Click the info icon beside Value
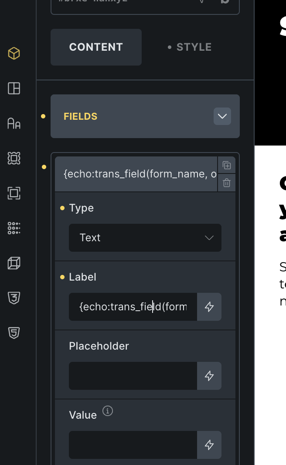The width and height of the screenshot is (286, 465). coord(107,411)
